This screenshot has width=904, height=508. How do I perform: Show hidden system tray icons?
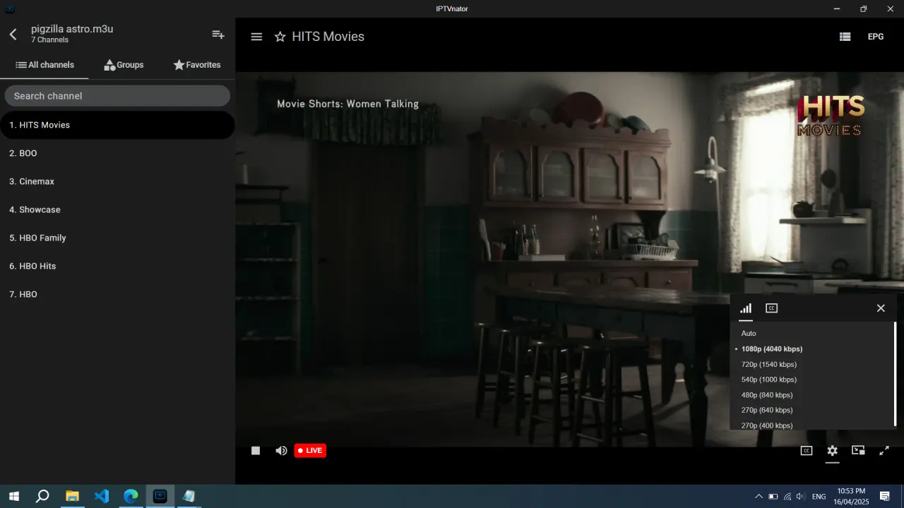(x=759, y=496)
